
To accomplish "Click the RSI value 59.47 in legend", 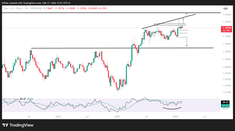I will pyautogui.click(x=23, y=99).
